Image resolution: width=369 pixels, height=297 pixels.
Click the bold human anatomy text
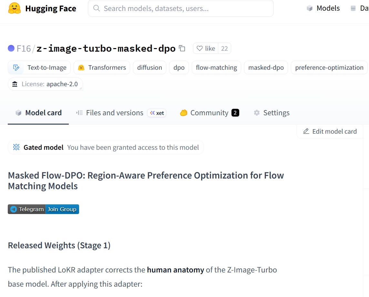[x=176, y=270]
